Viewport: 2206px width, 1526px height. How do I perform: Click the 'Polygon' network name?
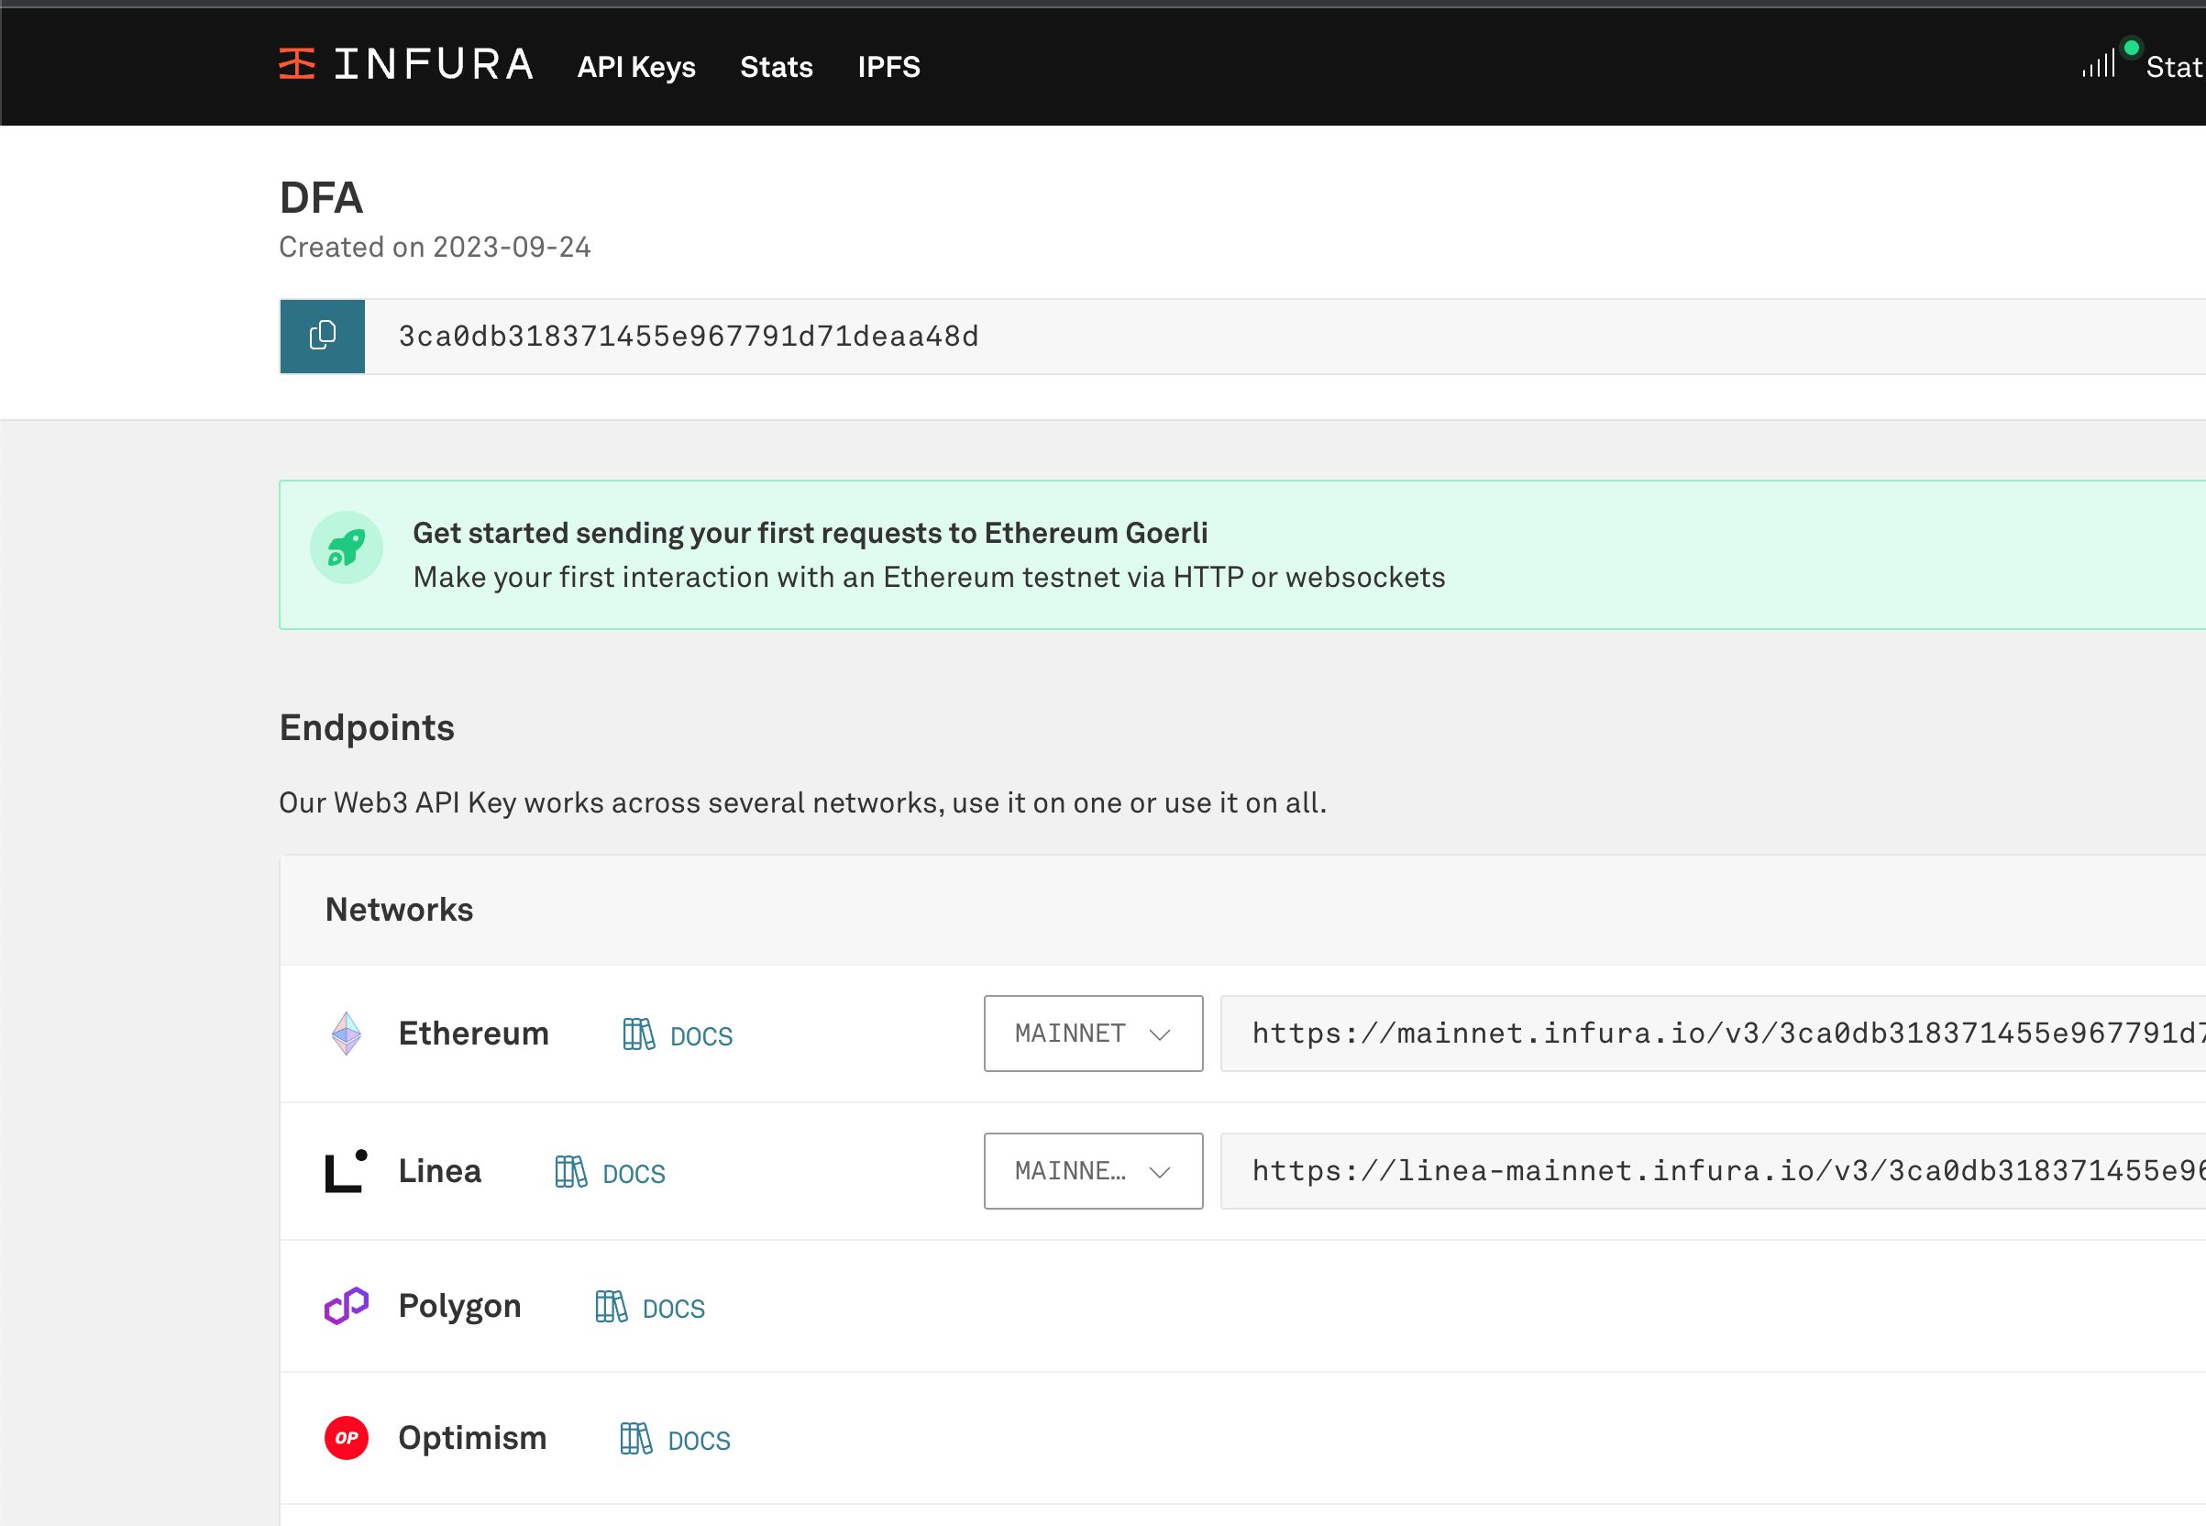[x=459, y=1306]
